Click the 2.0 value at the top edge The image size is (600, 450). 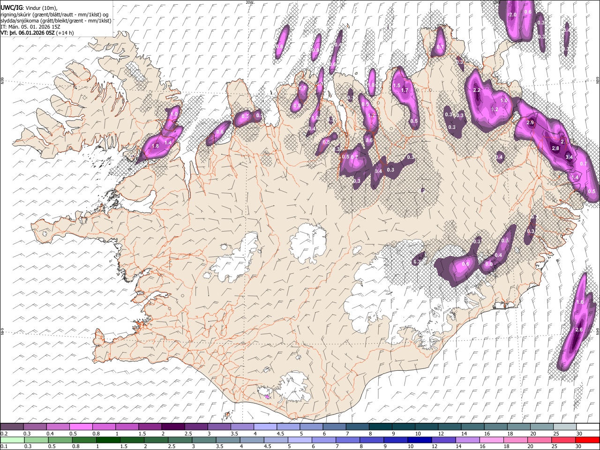(x=513, y=15)
